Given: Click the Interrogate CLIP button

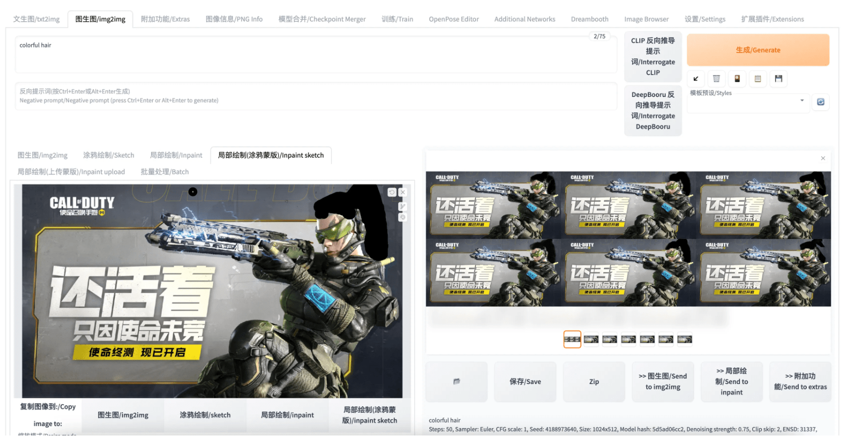Looking at the screenshot, I should [x=653, y=57].
